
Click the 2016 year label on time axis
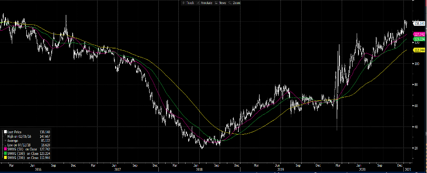[x=39, y=169]
